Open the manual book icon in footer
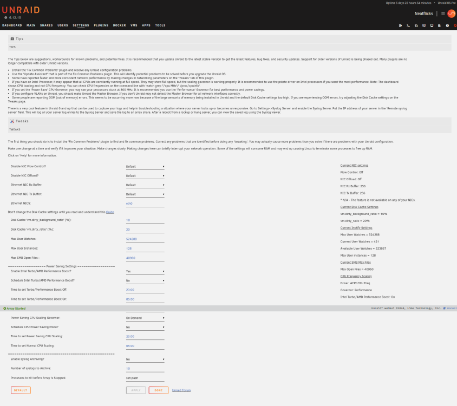 pos(444,309)
